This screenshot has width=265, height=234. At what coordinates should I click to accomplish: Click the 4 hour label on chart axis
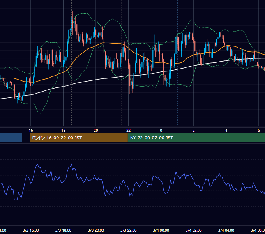tap(226, 131)
